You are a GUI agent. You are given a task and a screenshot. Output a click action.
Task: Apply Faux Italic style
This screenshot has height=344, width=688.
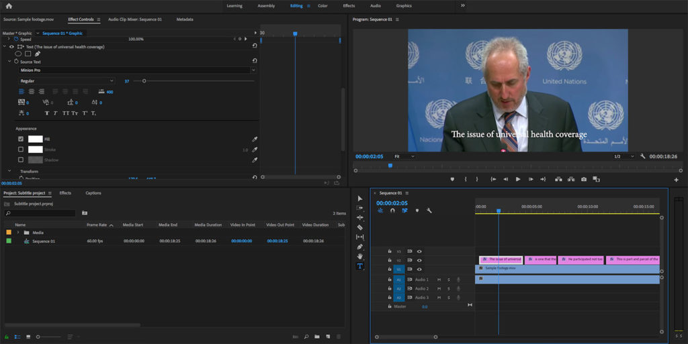coord(55,113)
